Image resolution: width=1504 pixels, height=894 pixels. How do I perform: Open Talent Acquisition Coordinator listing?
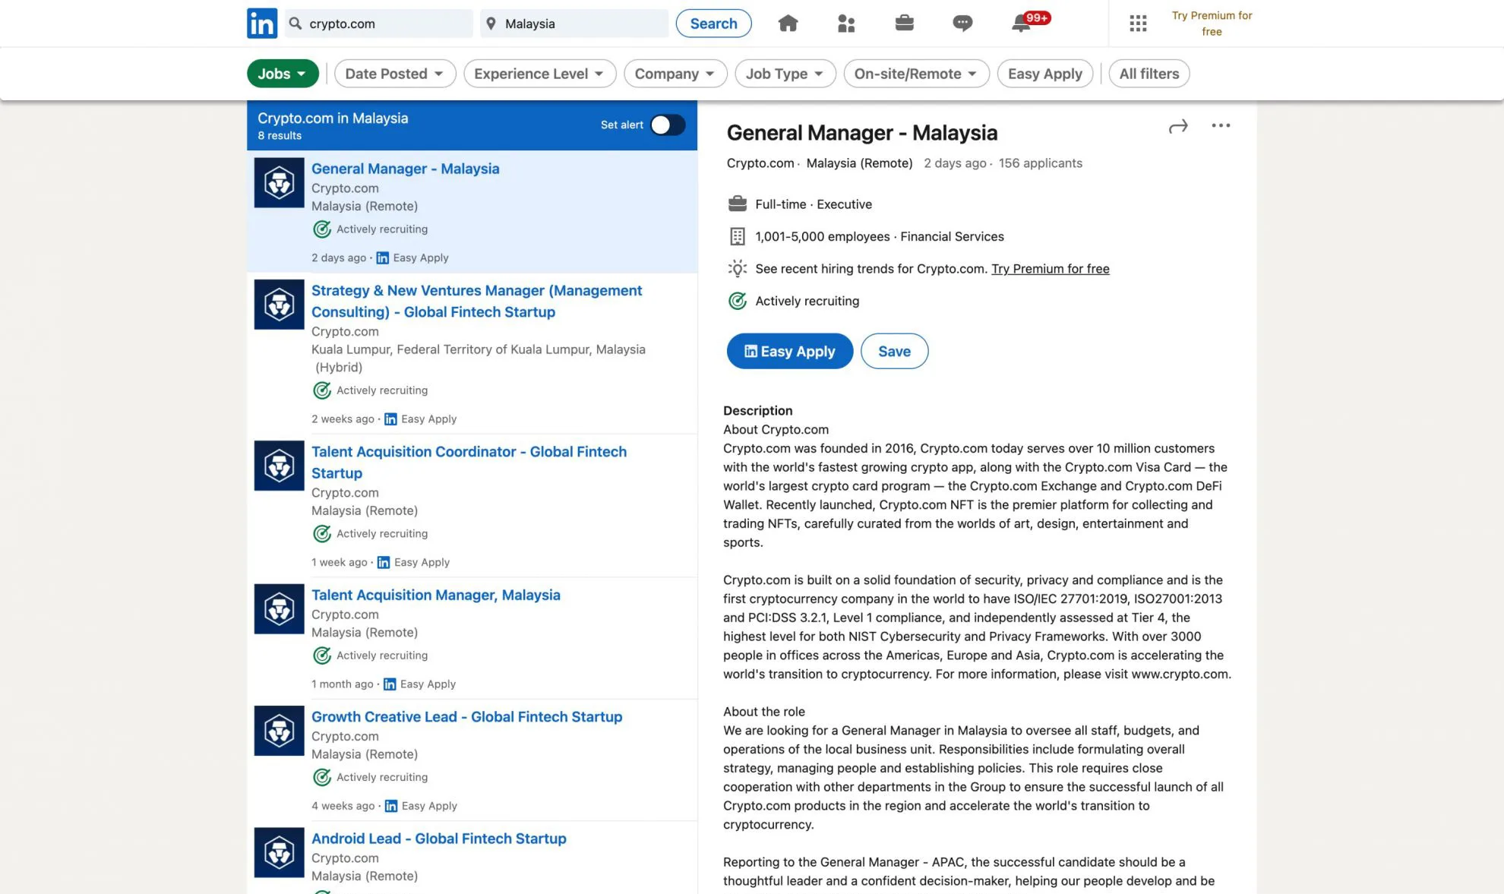(469, 463)
